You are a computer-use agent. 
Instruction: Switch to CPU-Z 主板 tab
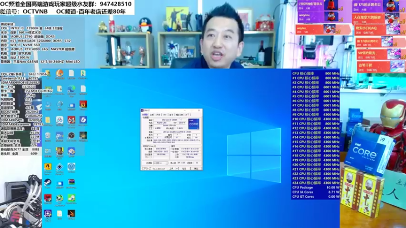(152, 115)
